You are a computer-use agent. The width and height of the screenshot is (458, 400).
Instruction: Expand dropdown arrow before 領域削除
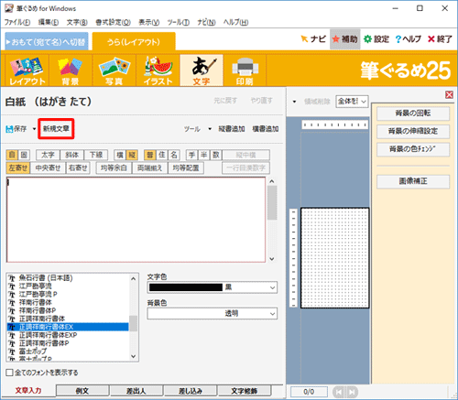(294, 102)
